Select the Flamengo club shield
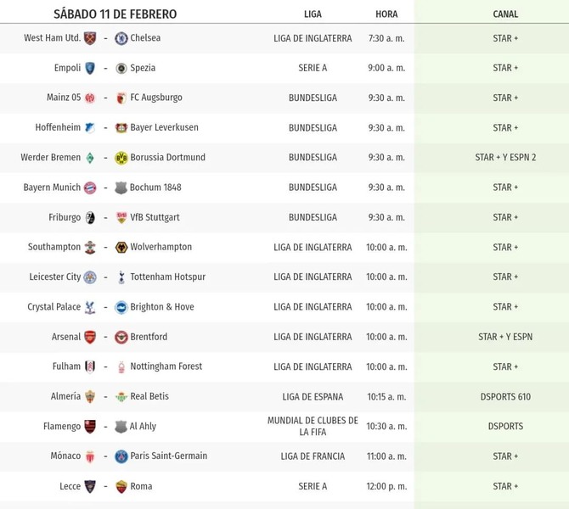The width and height of the screenshot is (569, 509). [x=90, y=427]
